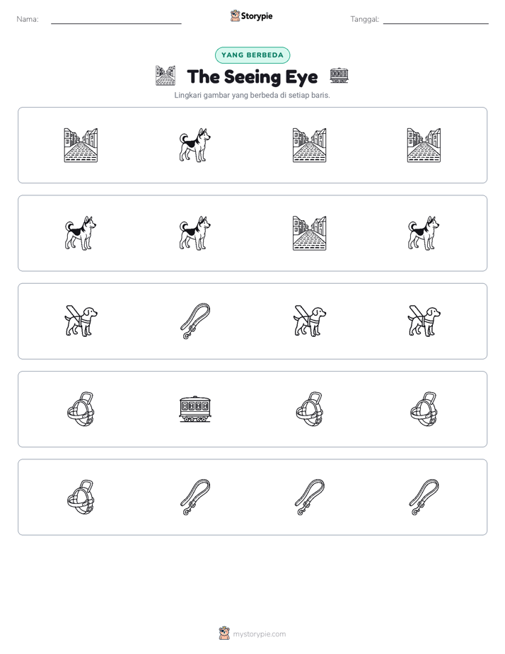505x654 pixels.
Task: Select the first guide dog in row three
Action: coord(81,321)
